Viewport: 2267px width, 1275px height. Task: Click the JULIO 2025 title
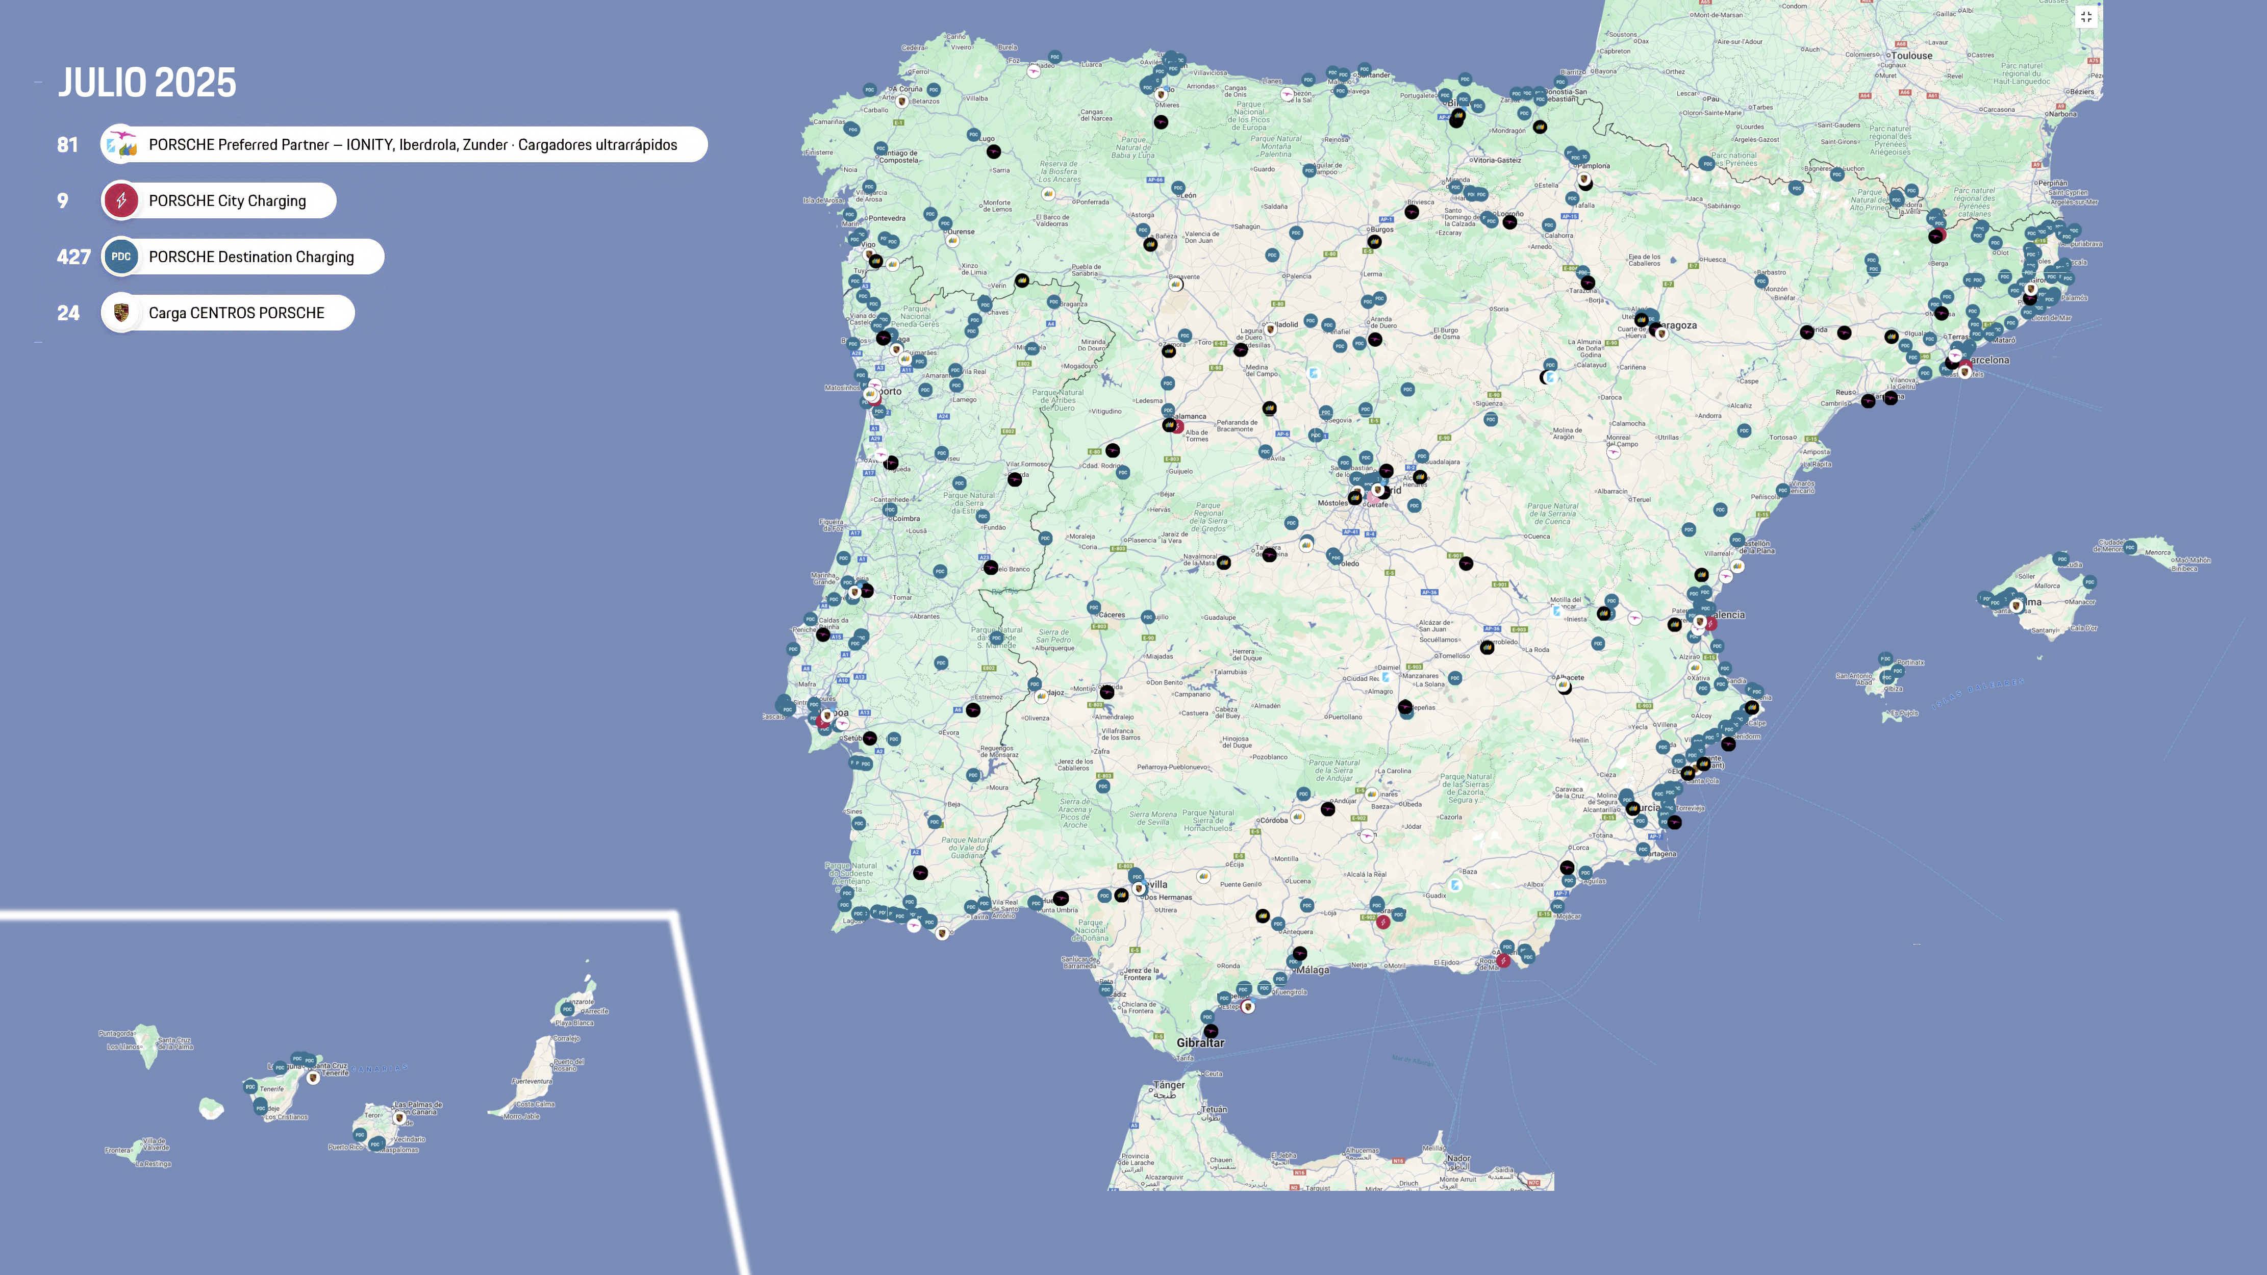pyautogui.click(x=147, y=82)
